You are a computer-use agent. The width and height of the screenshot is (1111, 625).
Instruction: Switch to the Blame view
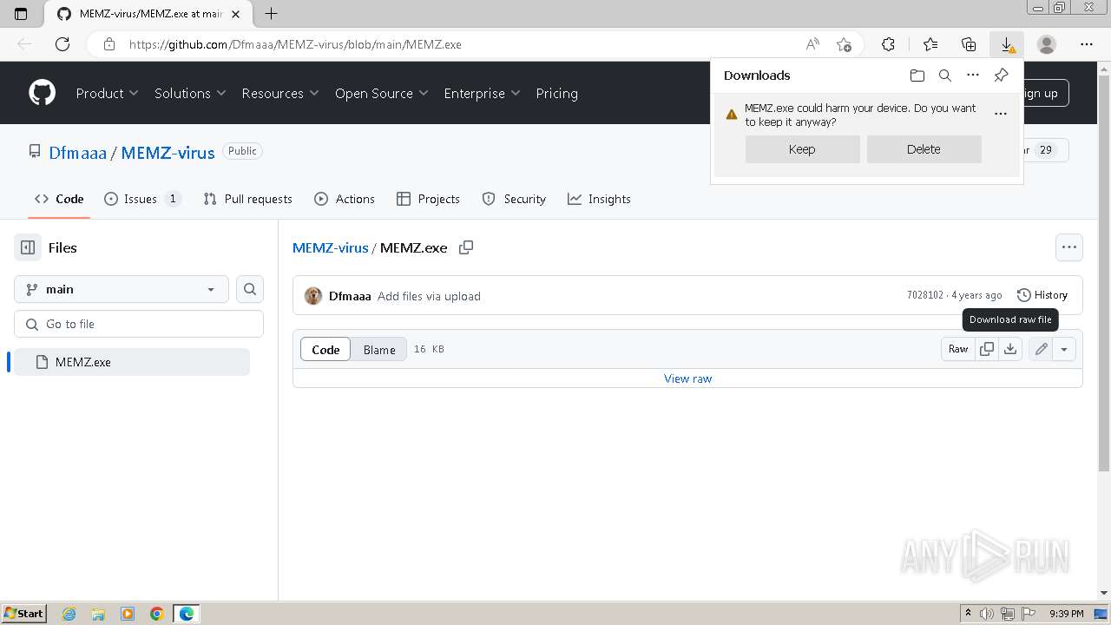(379, 349)
